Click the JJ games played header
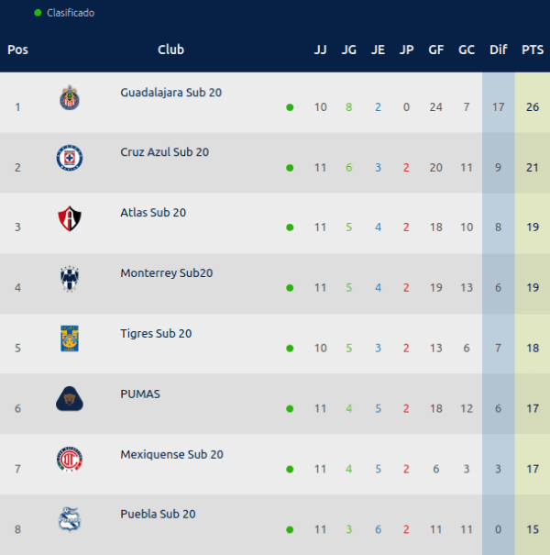This screenshot has width=550, height=555. pos(320,50)
